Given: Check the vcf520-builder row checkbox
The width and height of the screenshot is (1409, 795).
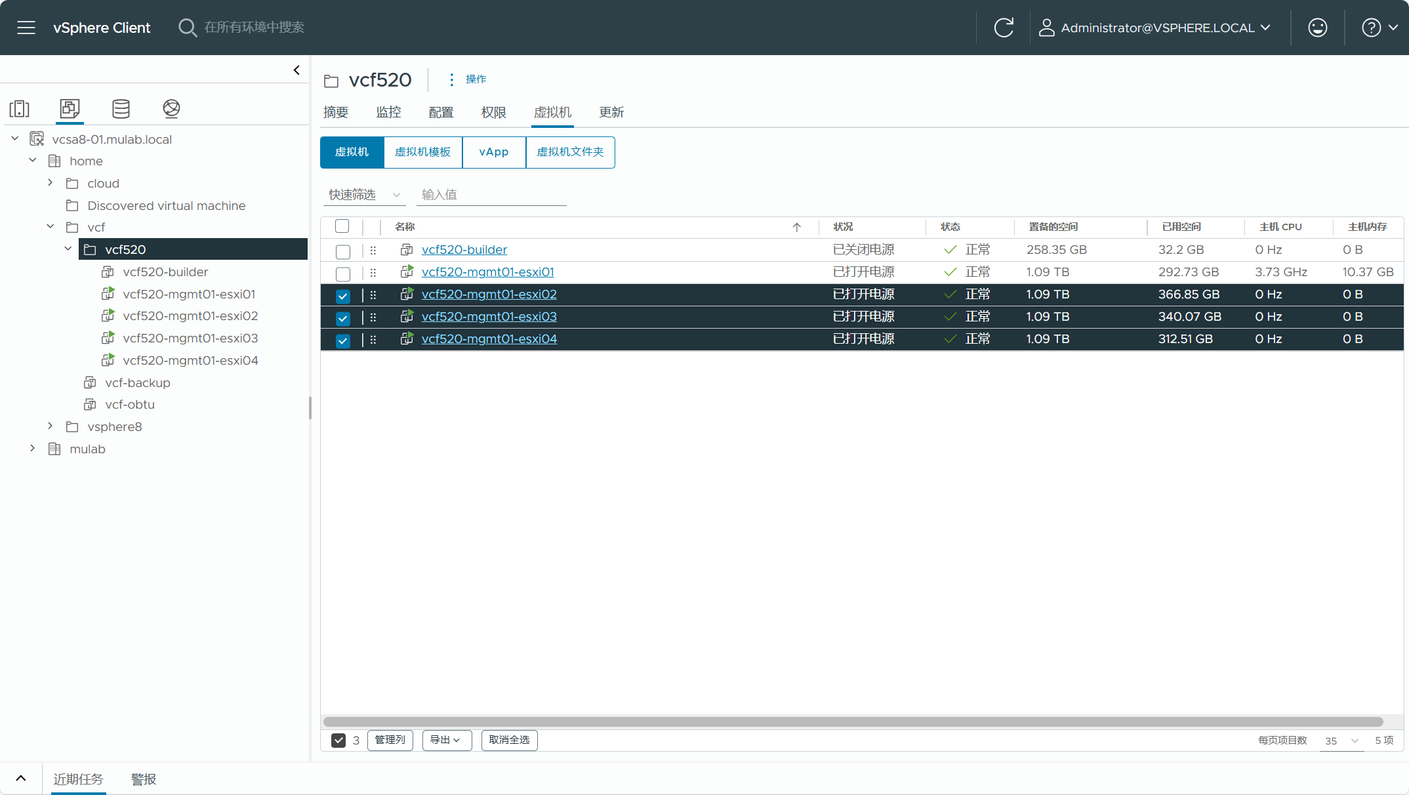Looking at the screenshot, I should click(342, 251).
